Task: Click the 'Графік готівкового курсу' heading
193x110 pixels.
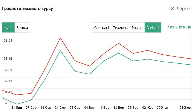Action: (28, 9)
